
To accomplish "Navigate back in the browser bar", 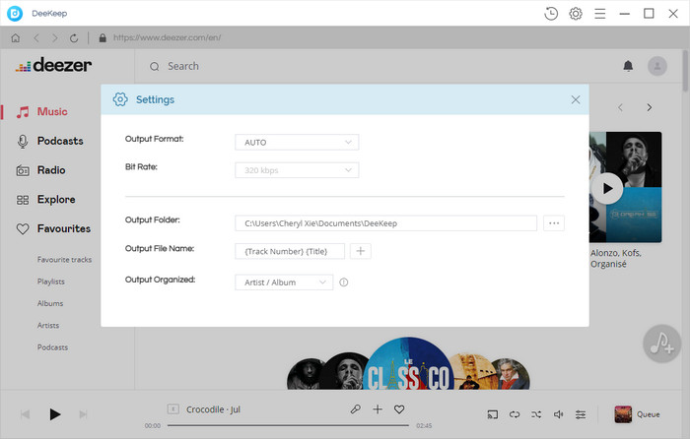I will pos(36,38).
